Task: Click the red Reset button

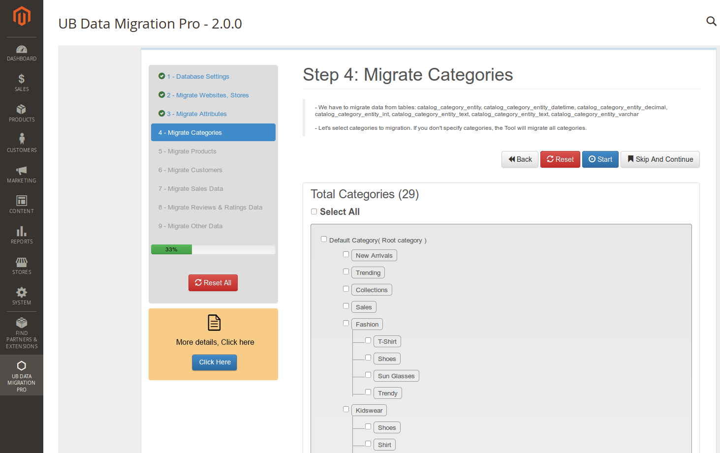Action: [x=560, y=159]
